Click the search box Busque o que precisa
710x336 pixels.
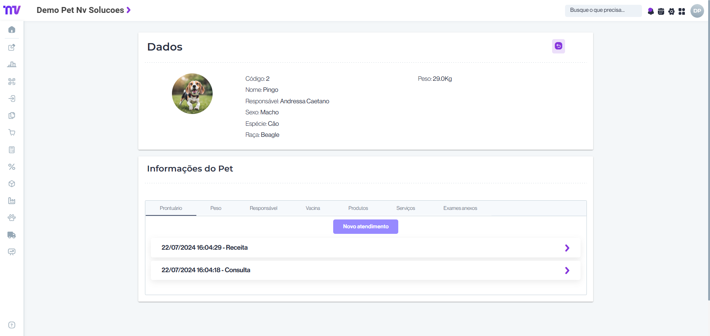coord(603,11)
